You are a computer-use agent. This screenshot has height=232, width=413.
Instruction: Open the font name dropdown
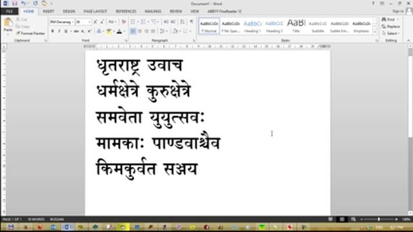point(73,22)
